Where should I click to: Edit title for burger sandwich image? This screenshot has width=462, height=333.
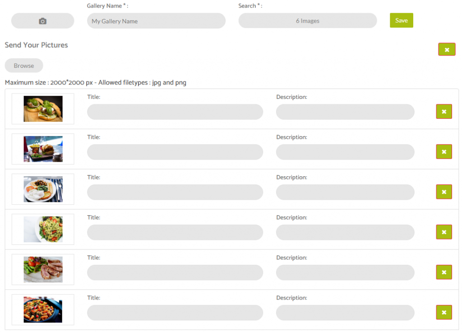175,112
